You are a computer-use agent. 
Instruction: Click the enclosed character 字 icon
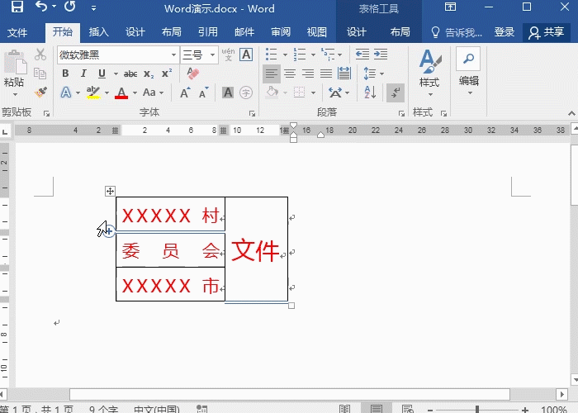pyautogui.click(x=246, y=93)
